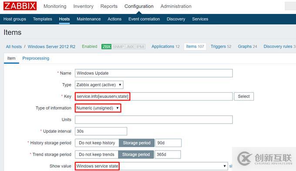
Task: Open Type of information dropdown
Action: pyautogui.click(x=98, y=108)
